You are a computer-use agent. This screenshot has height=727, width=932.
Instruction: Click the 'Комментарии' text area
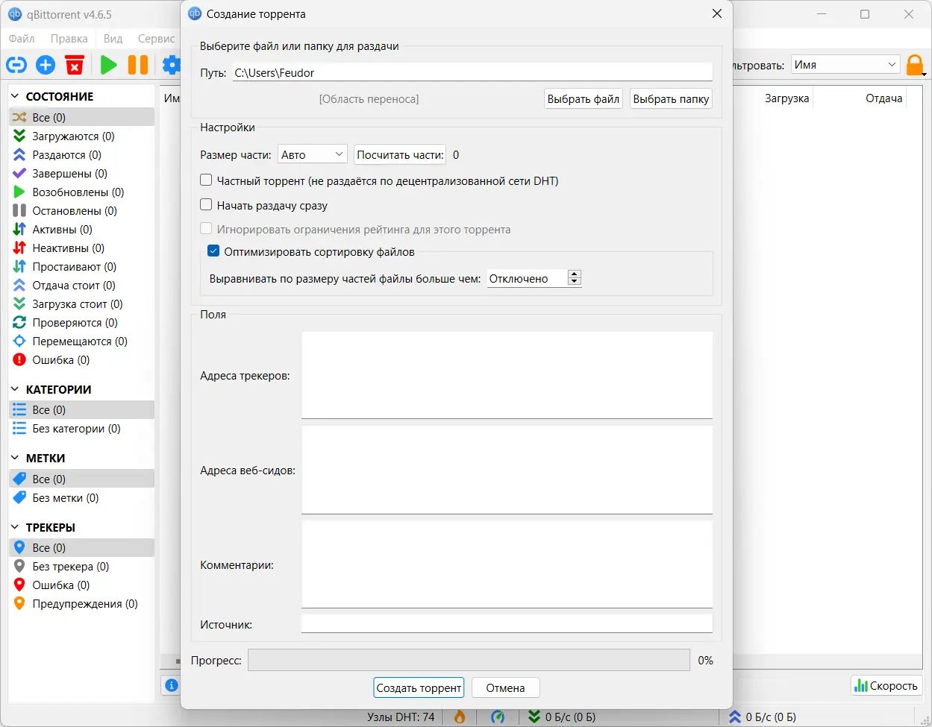tap(507, 564)
